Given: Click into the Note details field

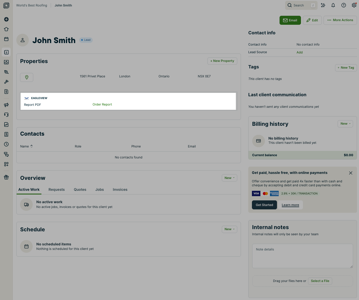Looking at the screenshot, I should [302, 256].
